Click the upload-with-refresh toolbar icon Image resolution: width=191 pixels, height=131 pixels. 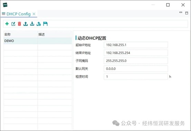point(39,24)
